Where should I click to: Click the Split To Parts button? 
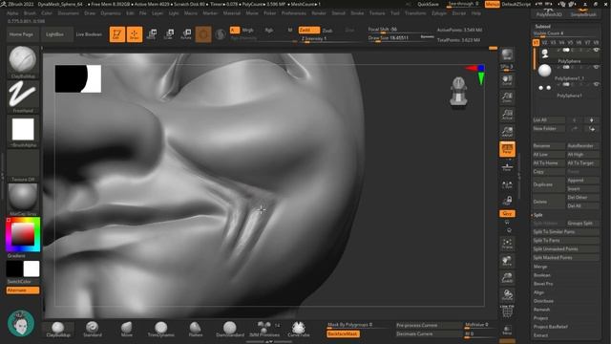pos(566,240)
